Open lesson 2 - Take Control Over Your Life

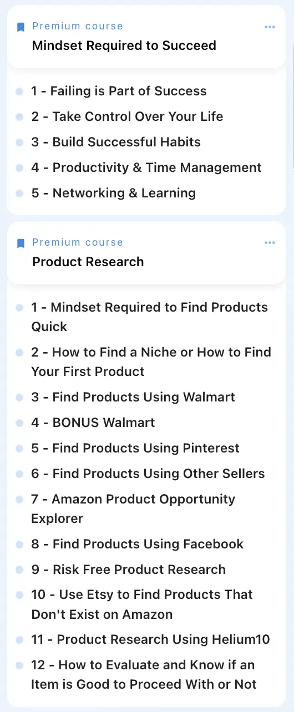click(x=127, y=116)
